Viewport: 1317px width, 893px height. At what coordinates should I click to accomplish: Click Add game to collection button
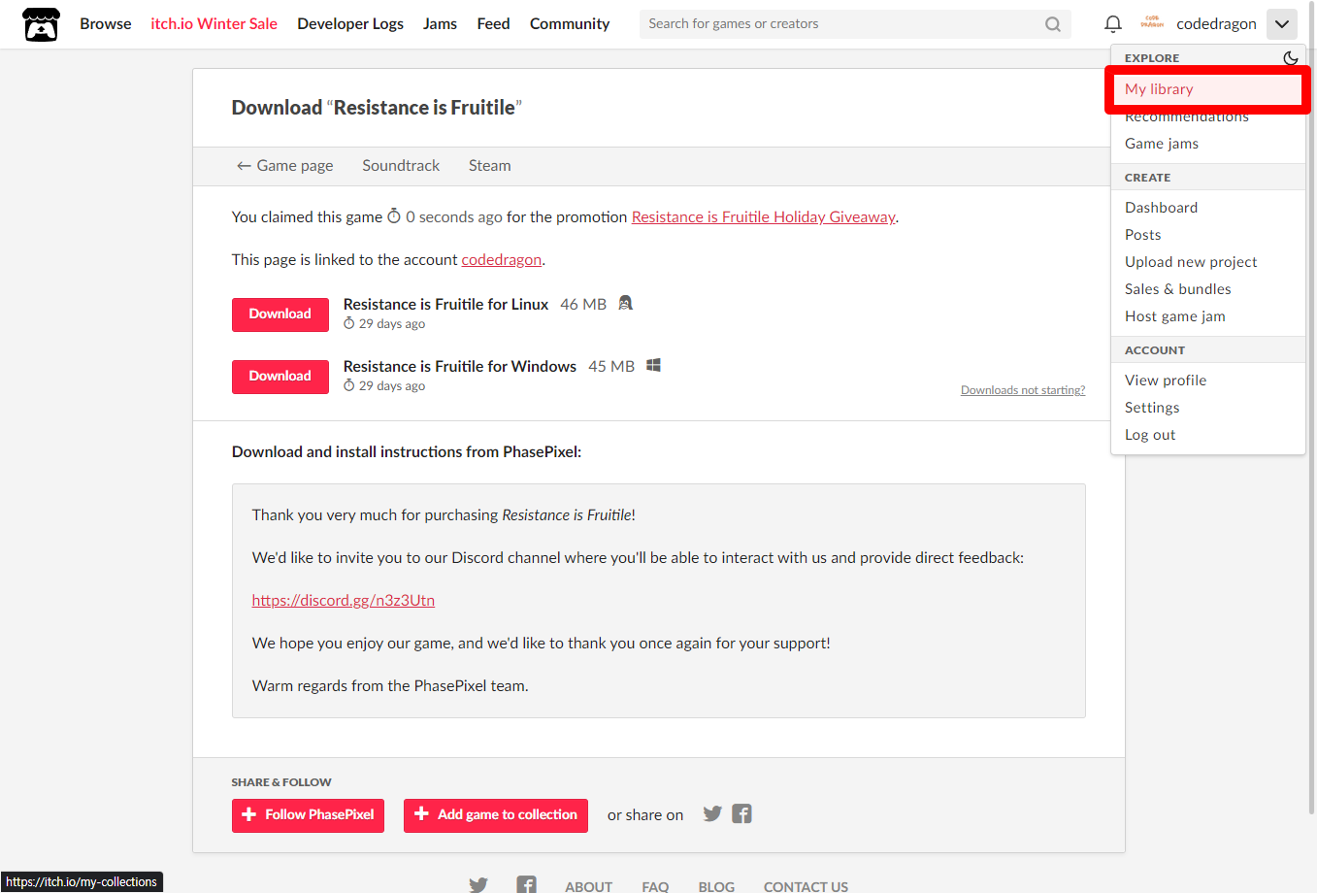pos(496,815)
